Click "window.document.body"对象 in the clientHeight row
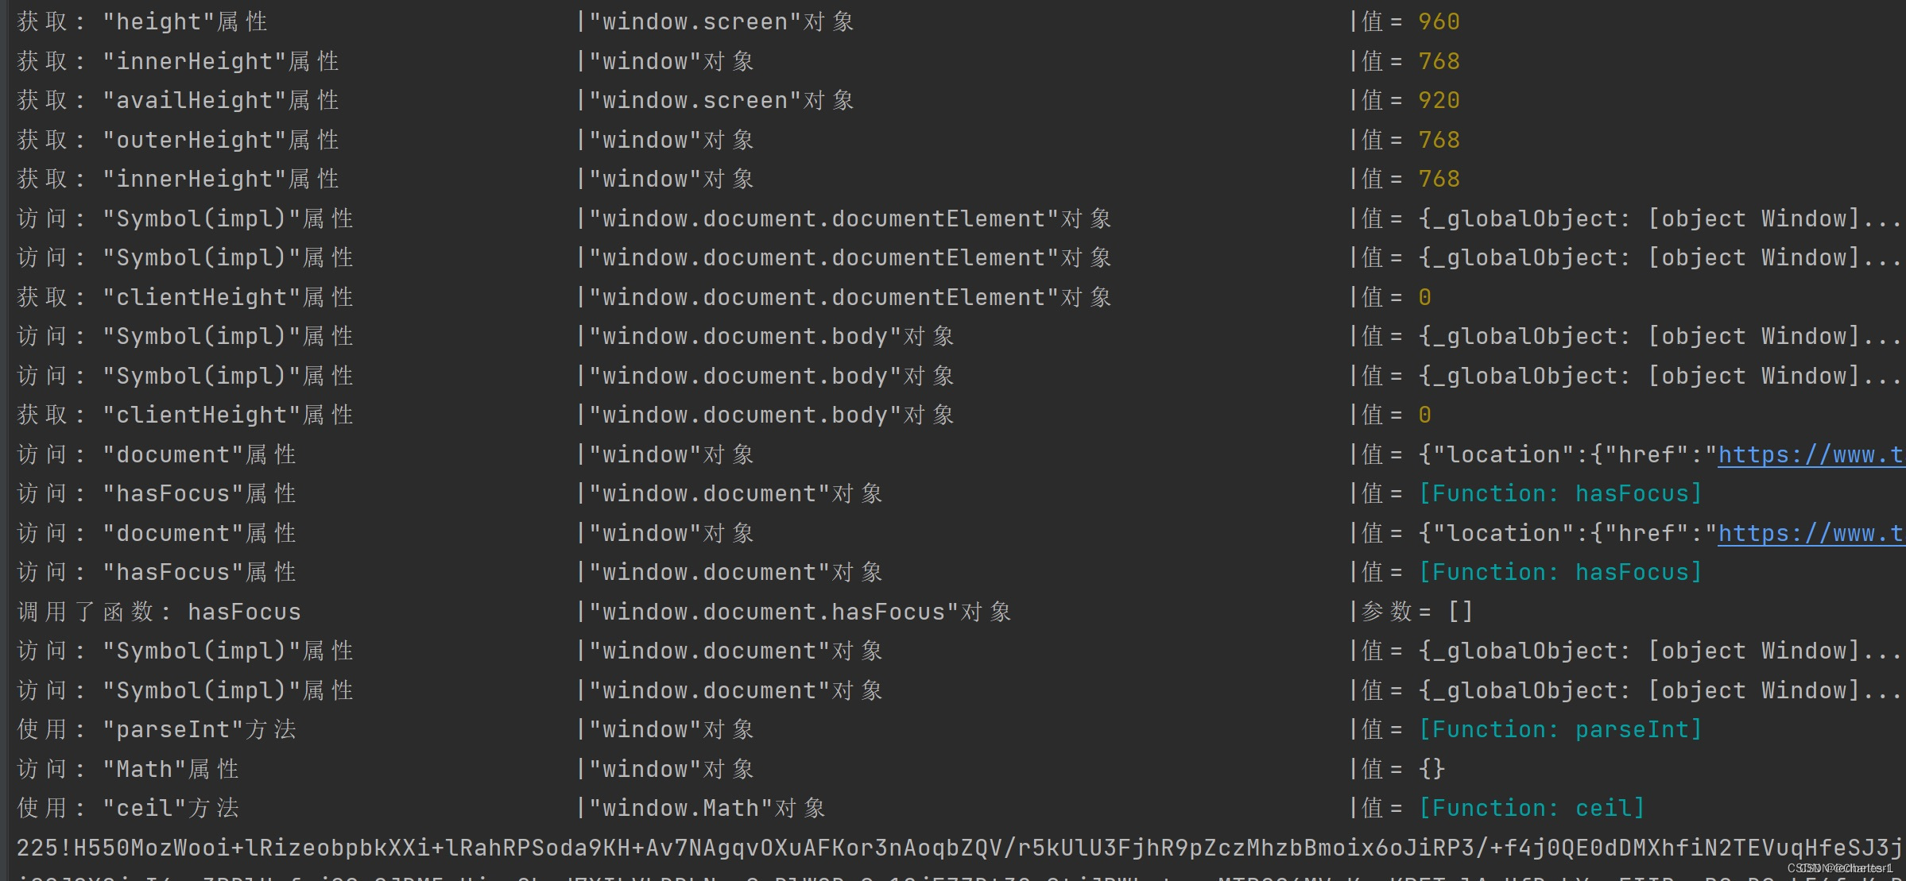Image resolution: width=1906 pixels, height=881 pixels. [x=771, y=415]
